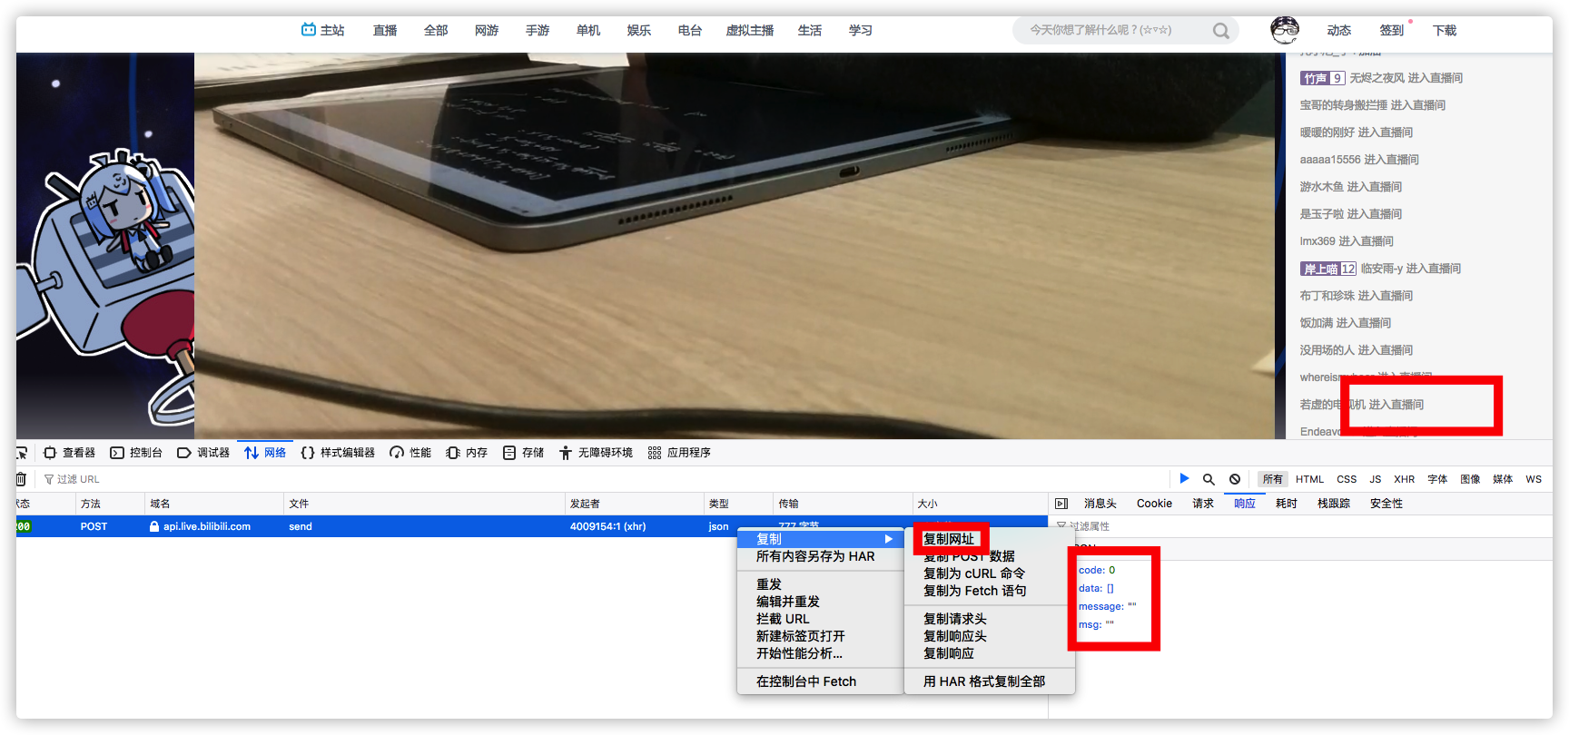
Task: Switch to the Cookie tab
Action: click(x=1154, y=504)
